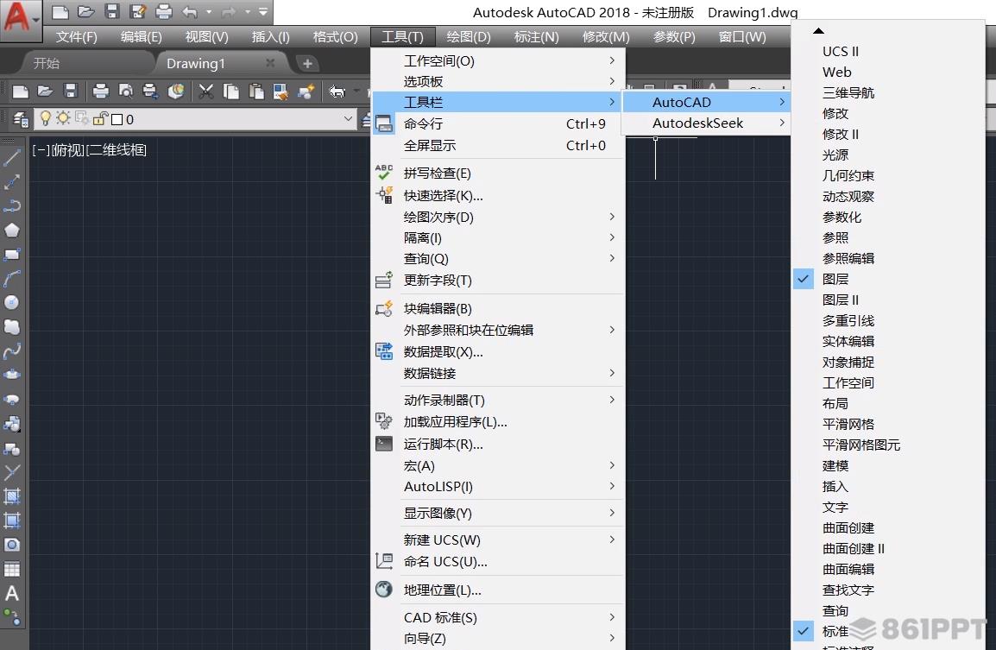Select the Revision Cloud tool
Screen dimensions: 996x650
click(x=12, y=326)
